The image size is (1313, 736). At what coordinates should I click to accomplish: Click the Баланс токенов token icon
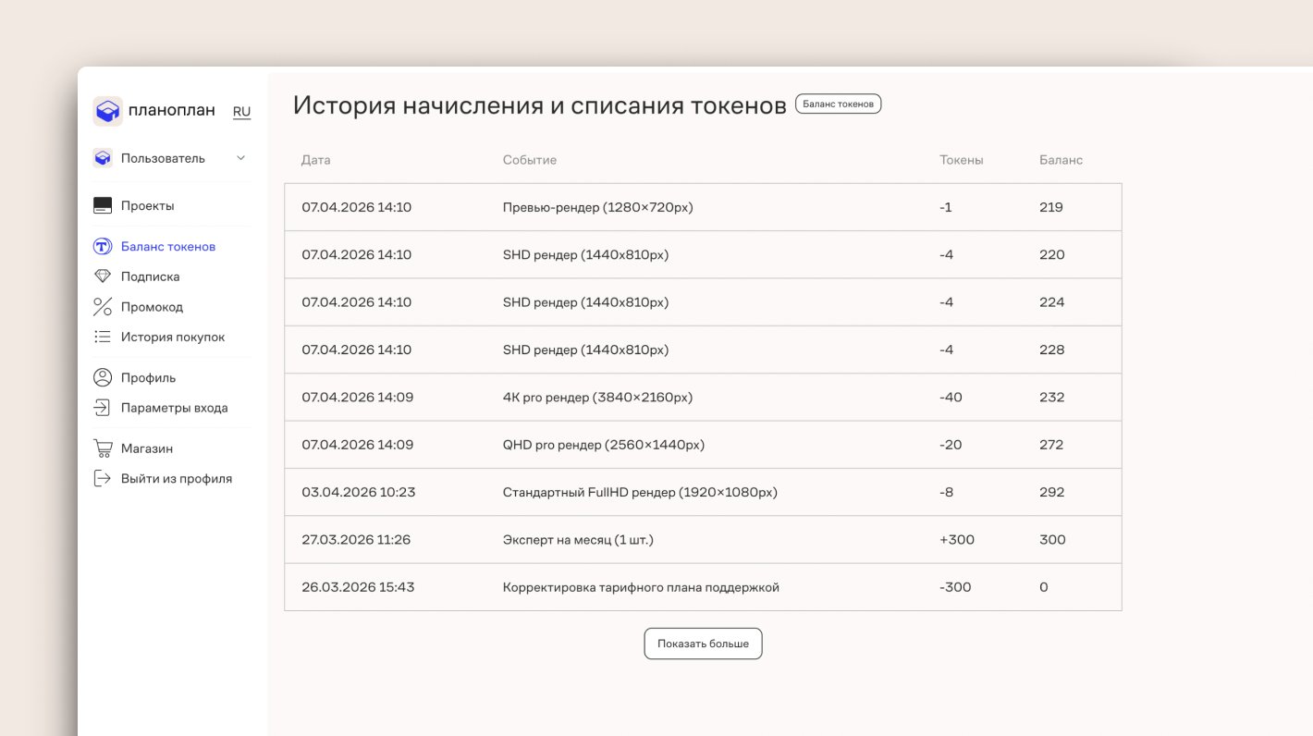coord(102,246)
